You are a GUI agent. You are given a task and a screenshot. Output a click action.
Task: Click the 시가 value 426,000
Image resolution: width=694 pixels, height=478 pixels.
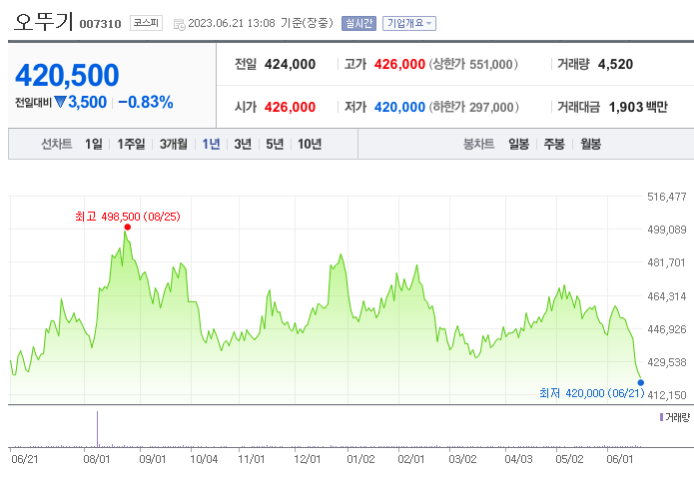click(290, 107)
